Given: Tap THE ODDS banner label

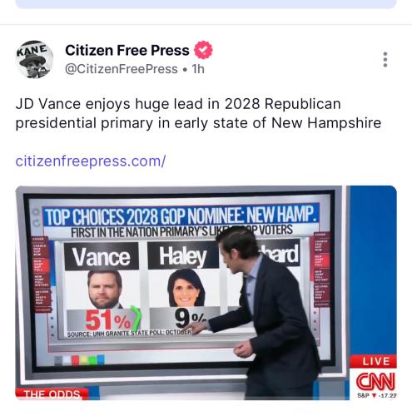Looking at the screenshot, I should click(x=52, y=394).
